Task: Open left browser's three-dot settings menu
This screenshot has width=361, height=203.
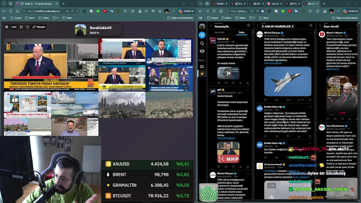Action: [173, 11]
